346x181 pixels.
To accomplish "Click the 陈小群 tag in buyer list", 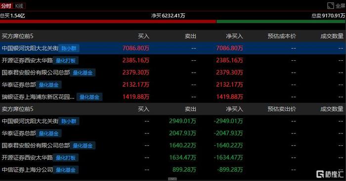I will pos(69,48).
